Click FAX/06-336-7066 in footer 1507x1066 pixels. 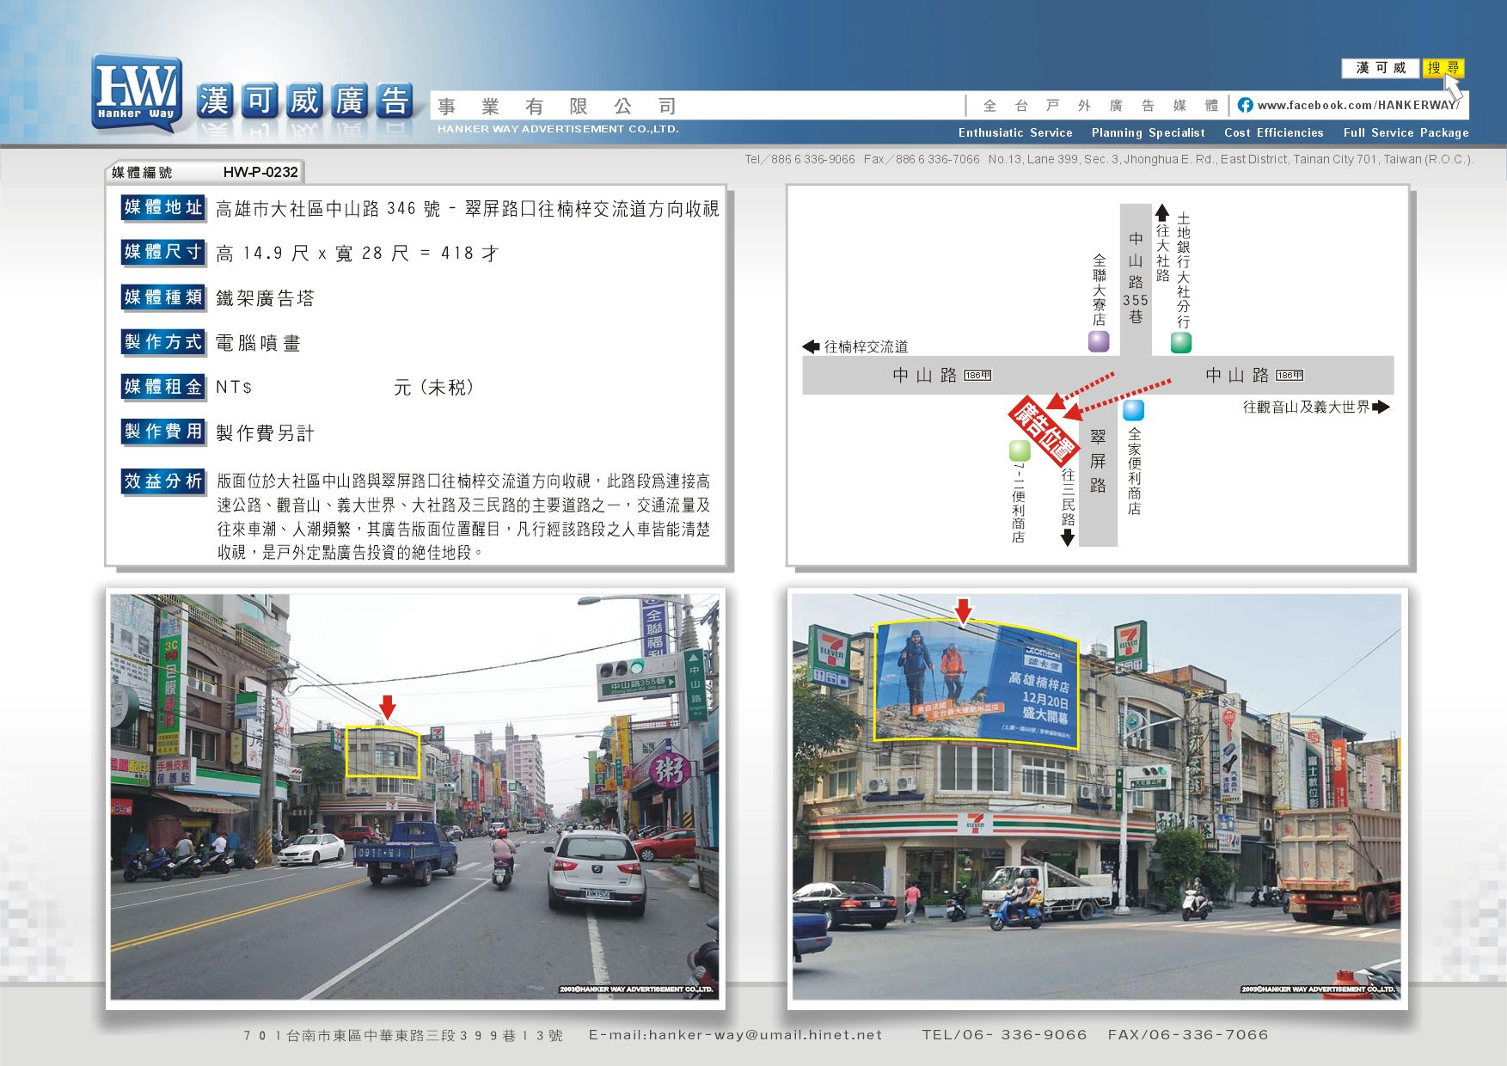(1188, 1035)
